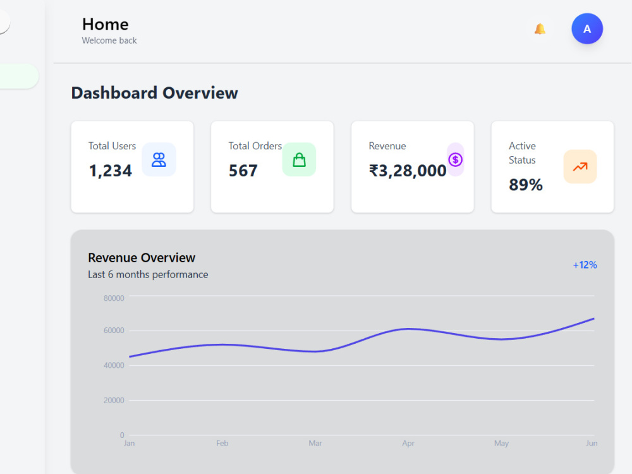Open the notifications bell

540,29
